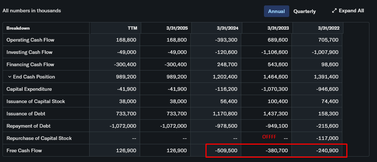The height and width of the screenshot is (162, 377).
Task: Click the -978,500 Repayment of Debt value
Action: click(x=226, y=126)
